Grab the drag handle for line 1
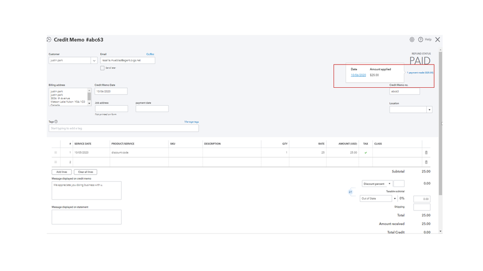This screenshot has width=483, height=271. [56, 152]
